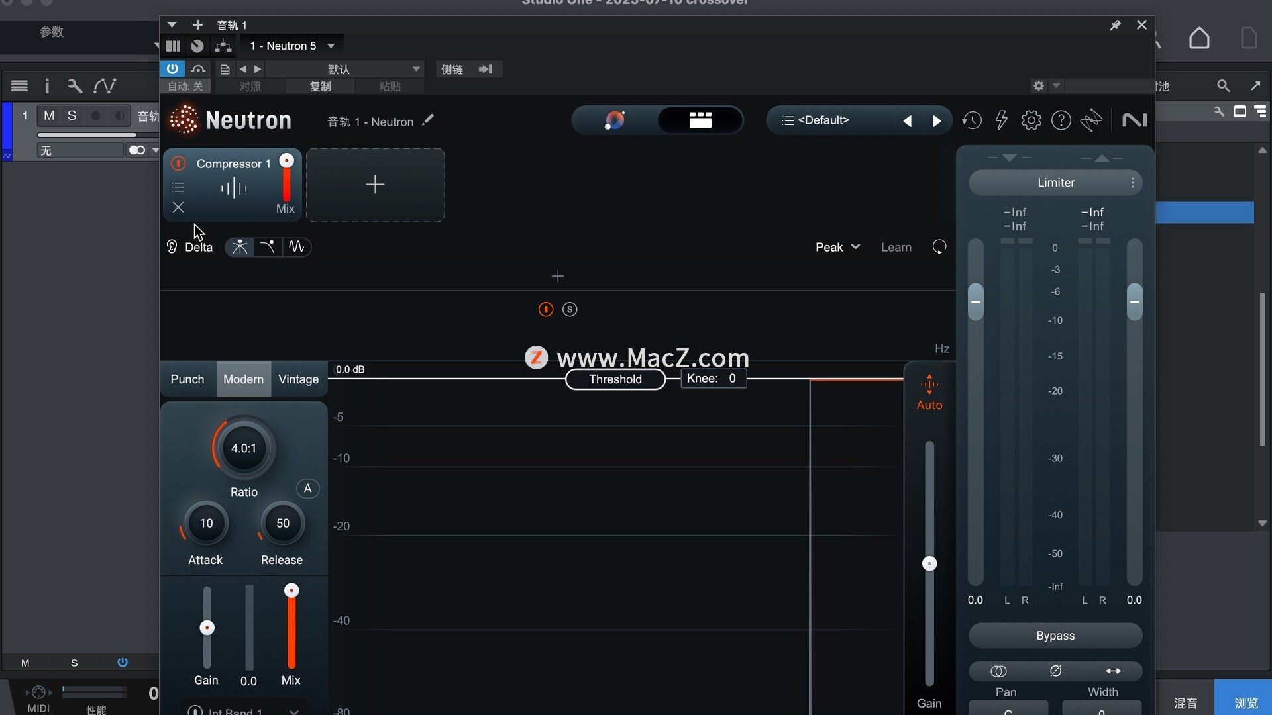Pin the plugin window

tap(1115, 25)
